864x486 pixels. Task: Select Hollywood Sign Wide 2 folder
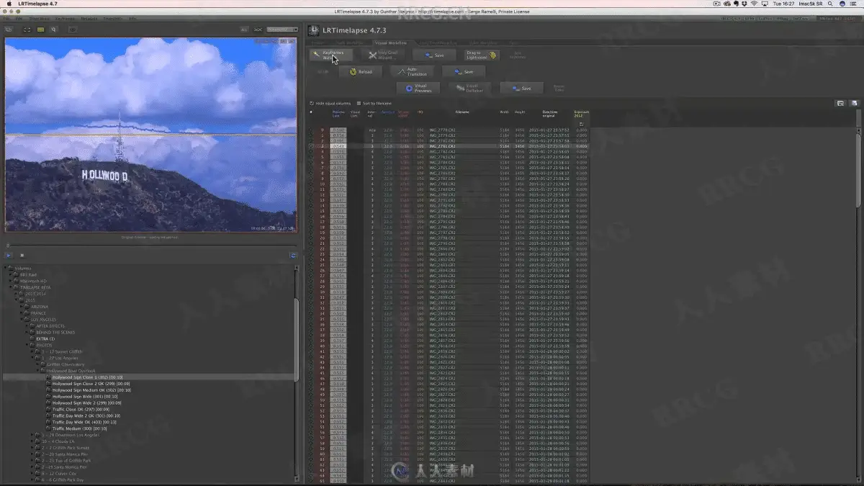[x=87, y=402]
